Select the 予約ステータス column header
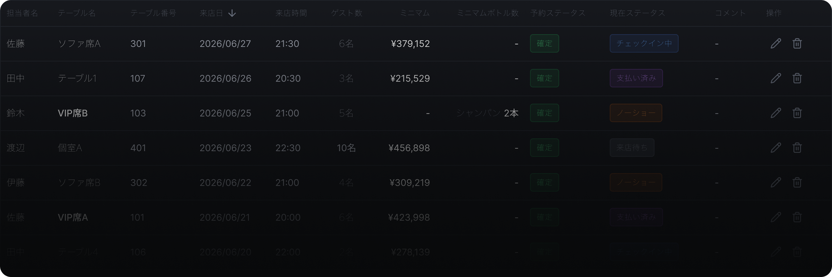 [x=558, y=13]
